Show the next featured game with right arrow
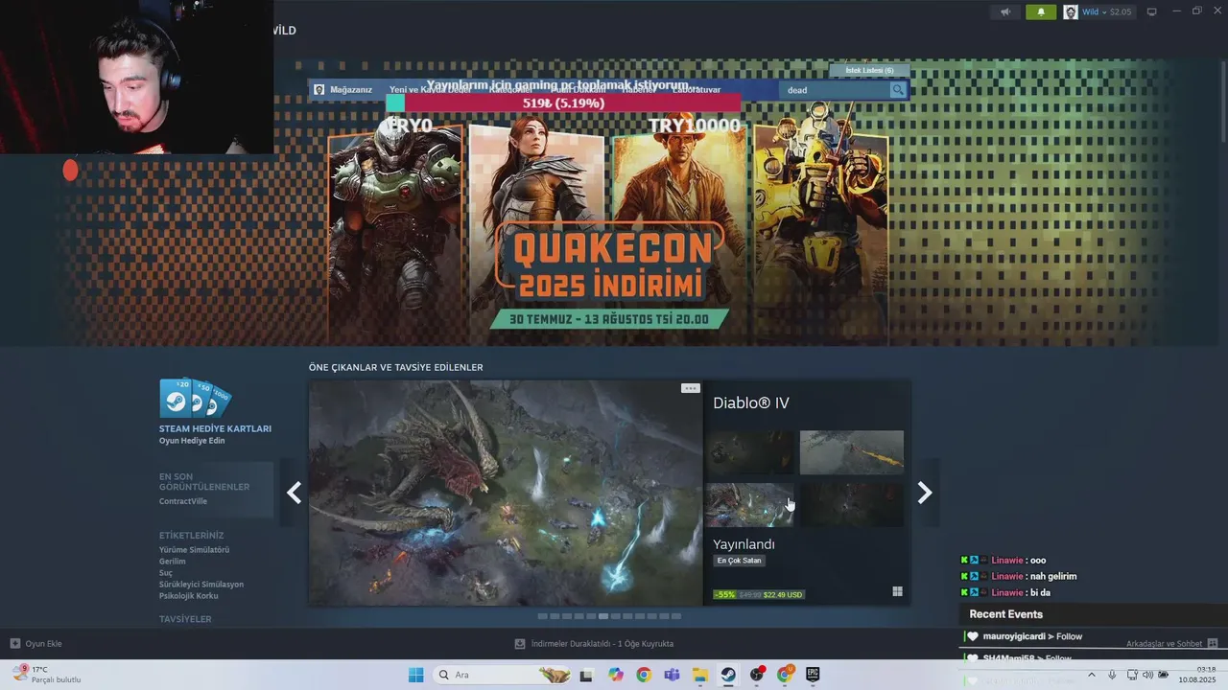 [925, 493]
